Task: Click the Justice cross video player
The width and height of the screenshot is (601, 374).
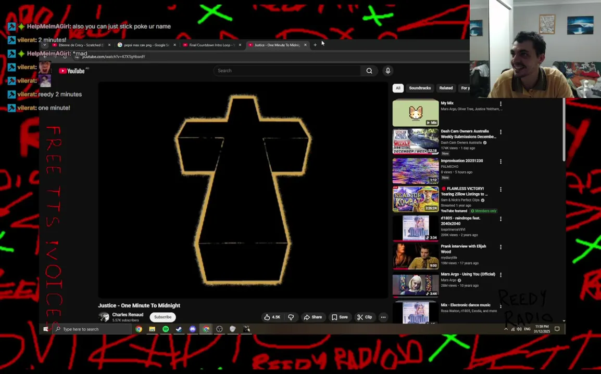Action: tap(243, 190)
